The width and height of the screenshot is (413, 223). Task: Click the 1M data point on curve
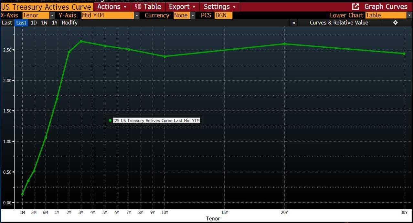(x=22, y=194)
